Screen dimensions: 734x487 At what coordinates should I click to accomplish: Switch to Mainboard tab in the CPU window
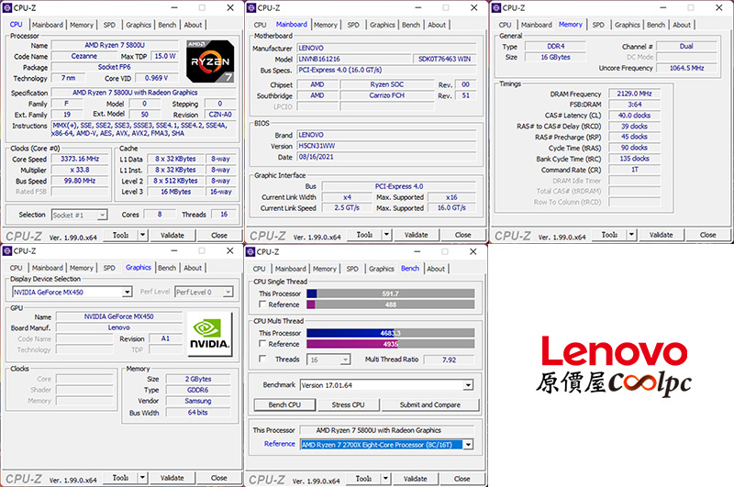[x=48, y=25]
